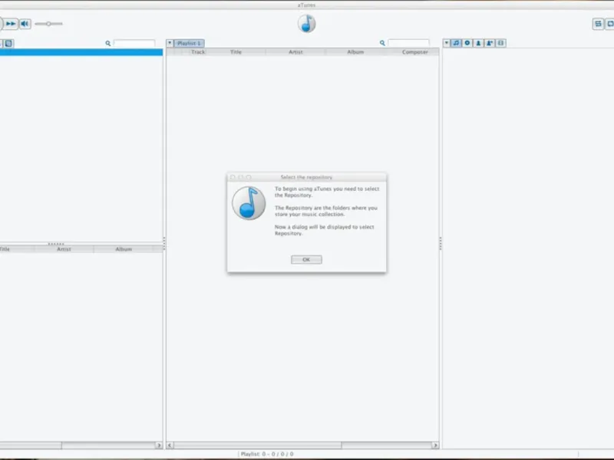Click Artist header in lower-left table
The height and width of the screenshot is (460, 614).
pyautogui.click(x=64, y=249)
